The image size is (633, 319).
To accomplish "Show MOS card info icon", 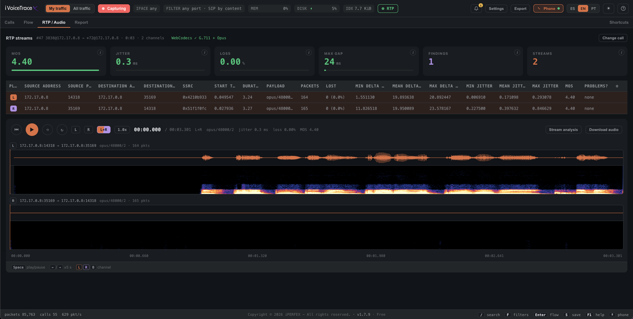I will tap(100, 52).
